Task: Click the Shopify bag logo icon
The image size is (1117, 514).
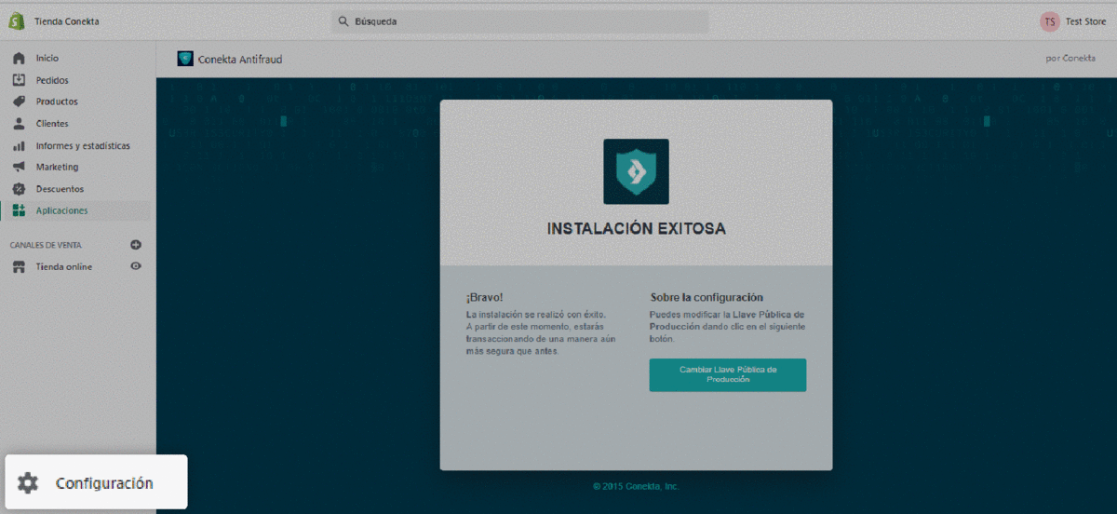Action: 16,21
